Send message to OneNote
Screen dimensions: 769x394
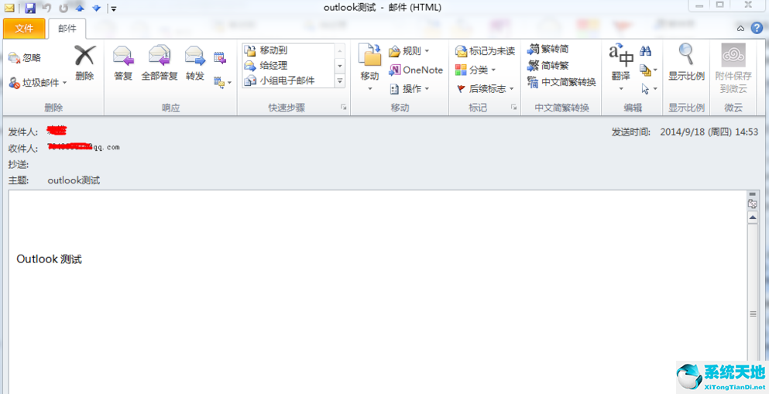click(416, 70)
